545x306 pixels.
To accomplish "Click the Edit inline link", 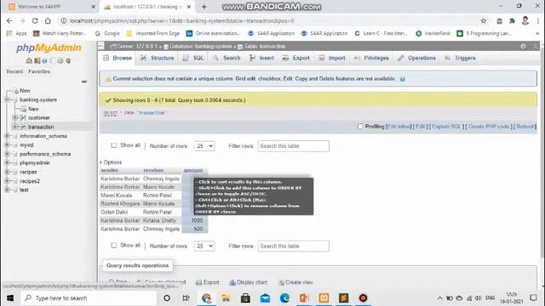I will [x=399, y=127].
